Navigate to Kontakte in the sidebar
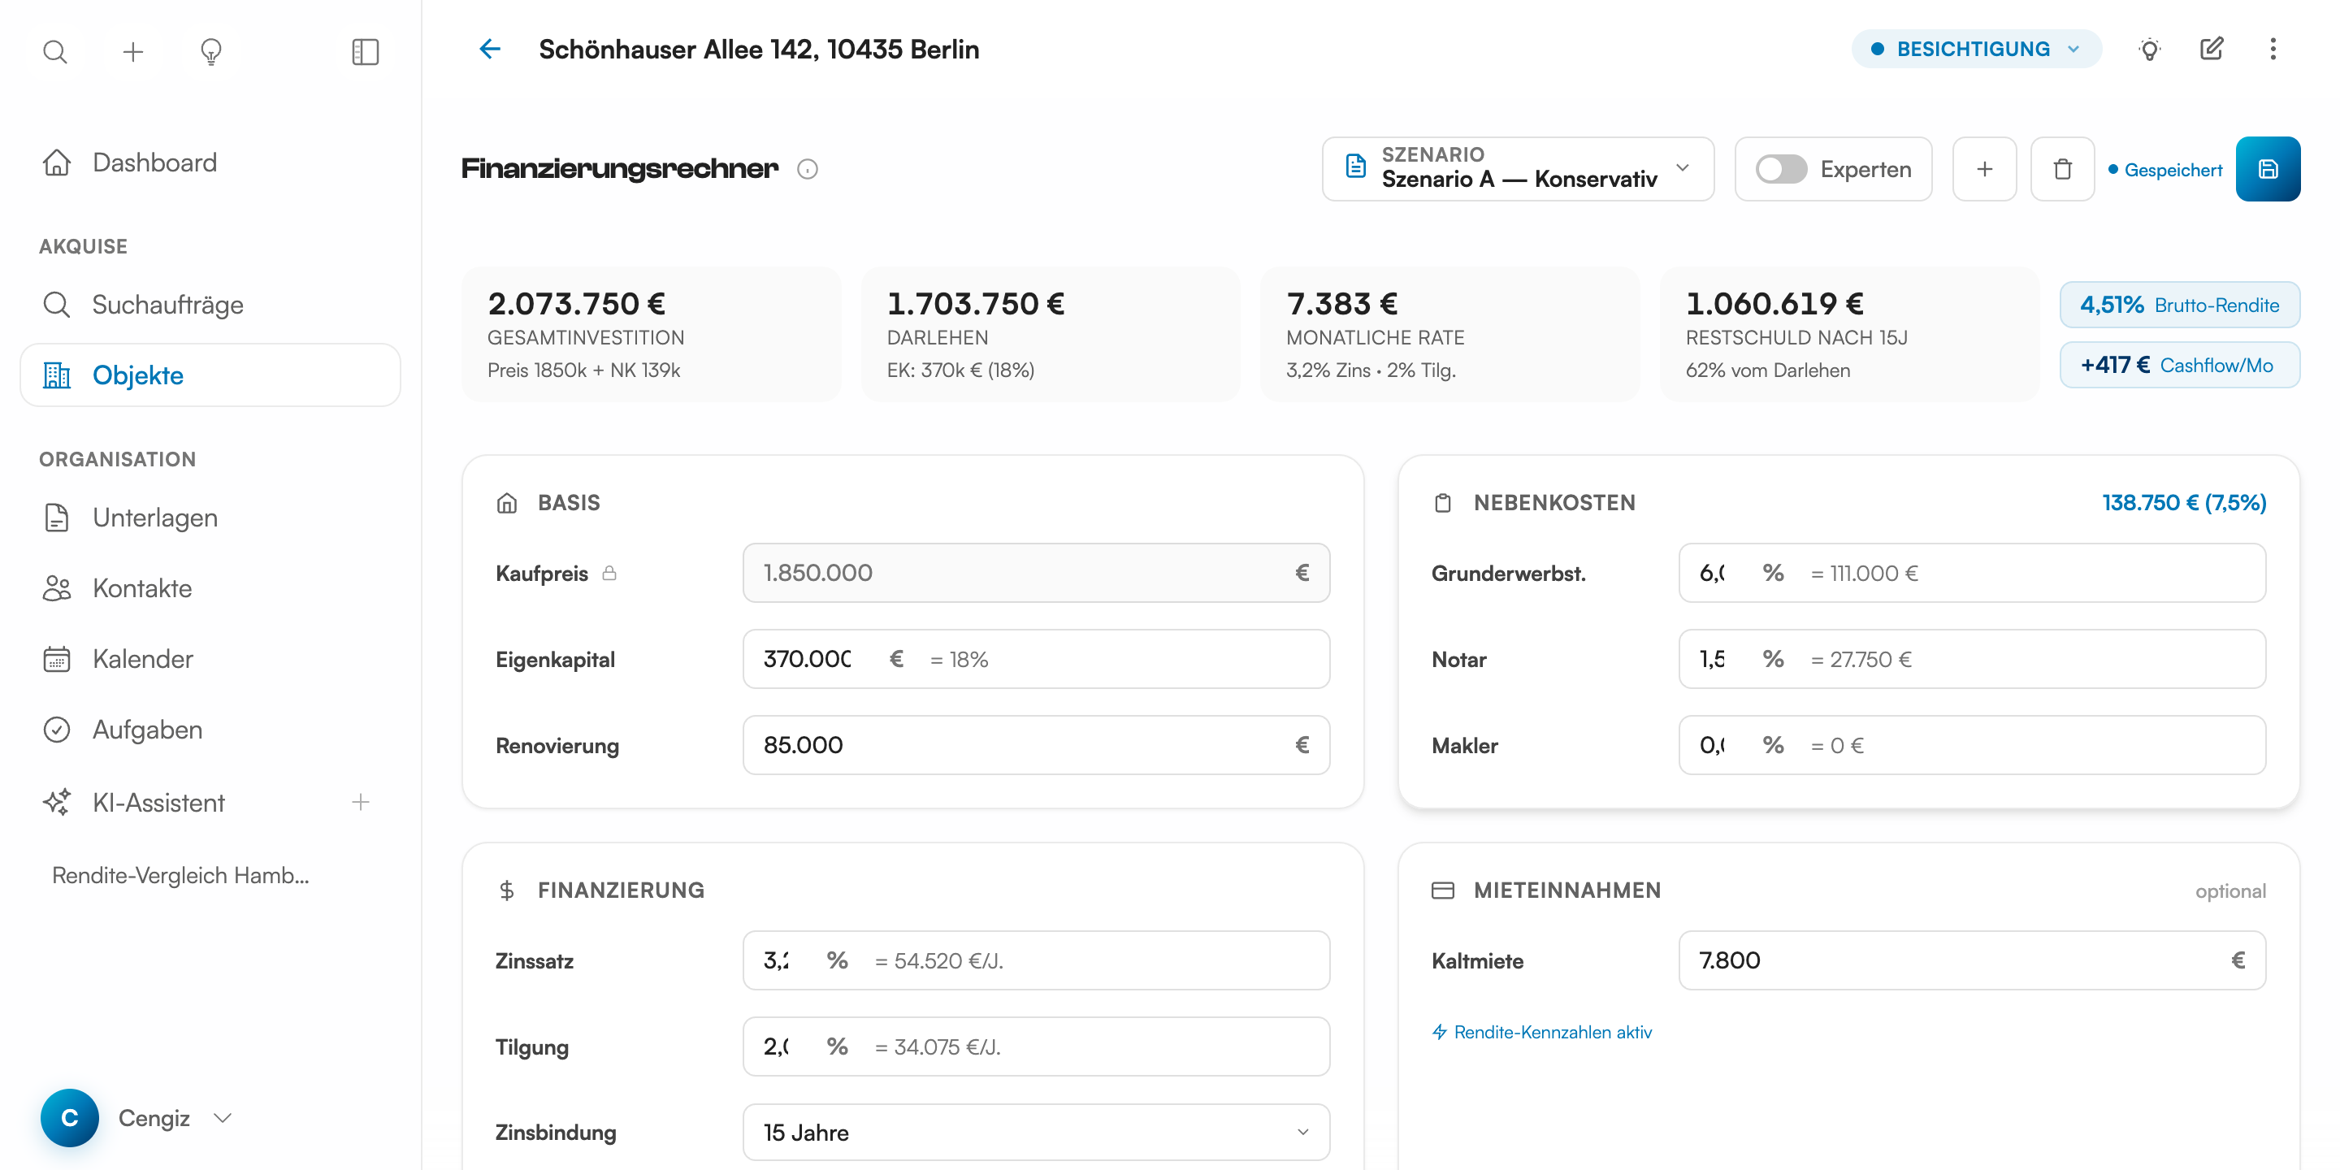Image resolution: width=2340 pixels, height=1170 pixels. click(x=141, y=587)
